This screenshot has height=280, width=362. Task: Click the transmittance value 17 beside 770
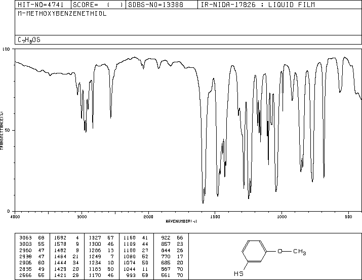[x=180, y=256]
